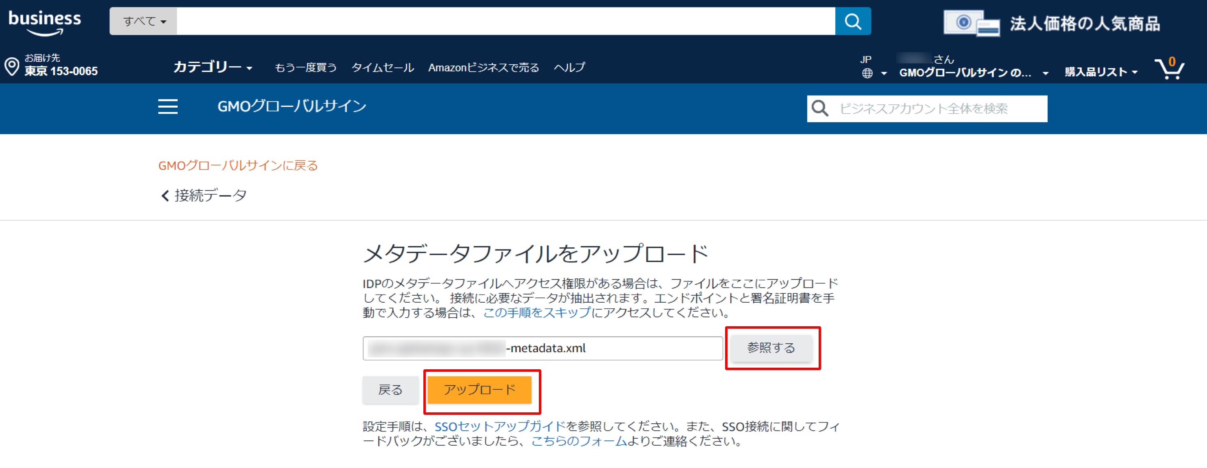Viewport: 1207px width, 468px height.
Task: Click the delivery location pin icon
Action: click(12, 66)
